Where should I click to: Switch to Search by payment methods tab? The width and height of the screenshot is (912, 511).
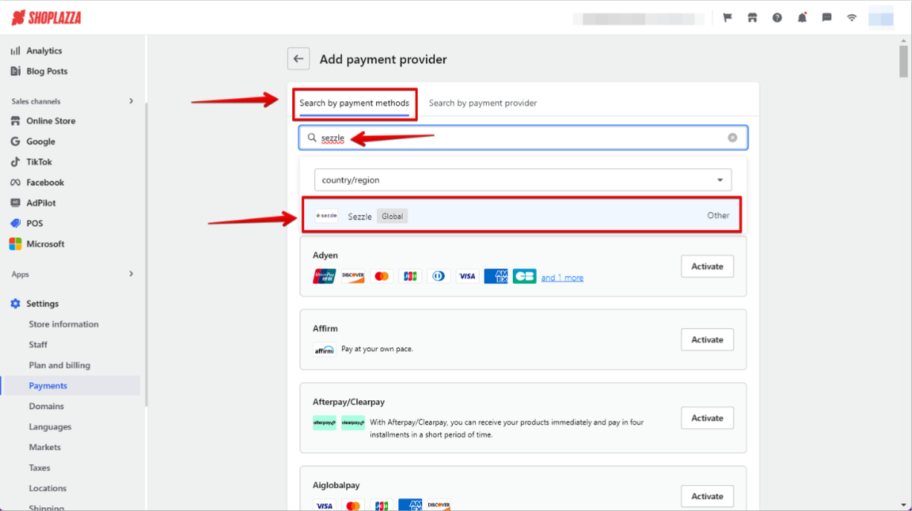pyautogui.click(x=355, y=103)
